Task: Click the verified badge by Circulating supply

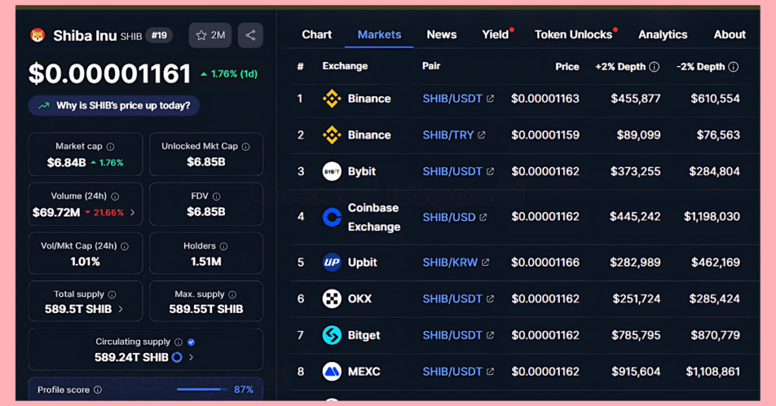Action: tap(191, 342)
